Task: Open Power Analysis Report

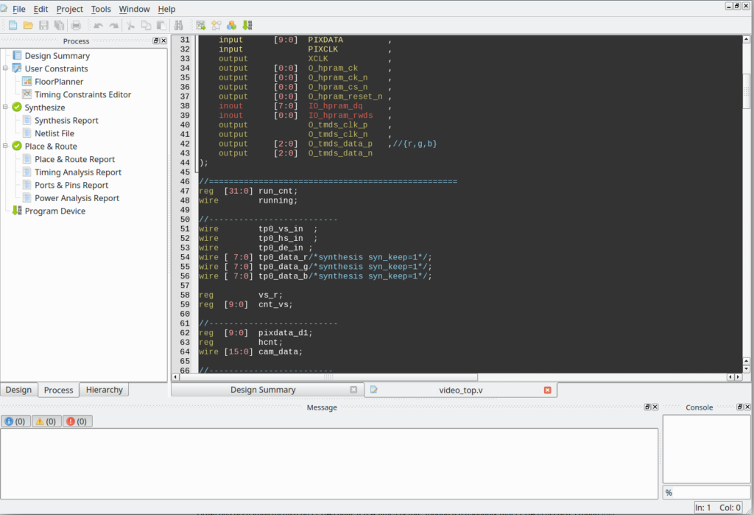Action: click(x=77, y=198)
